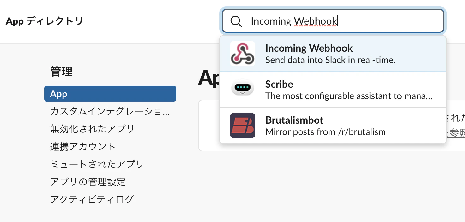The width and height of the screenshot is (465, 222).
Task: Select the Incoming Webhook search suggestion
Action: pos(333,54)
